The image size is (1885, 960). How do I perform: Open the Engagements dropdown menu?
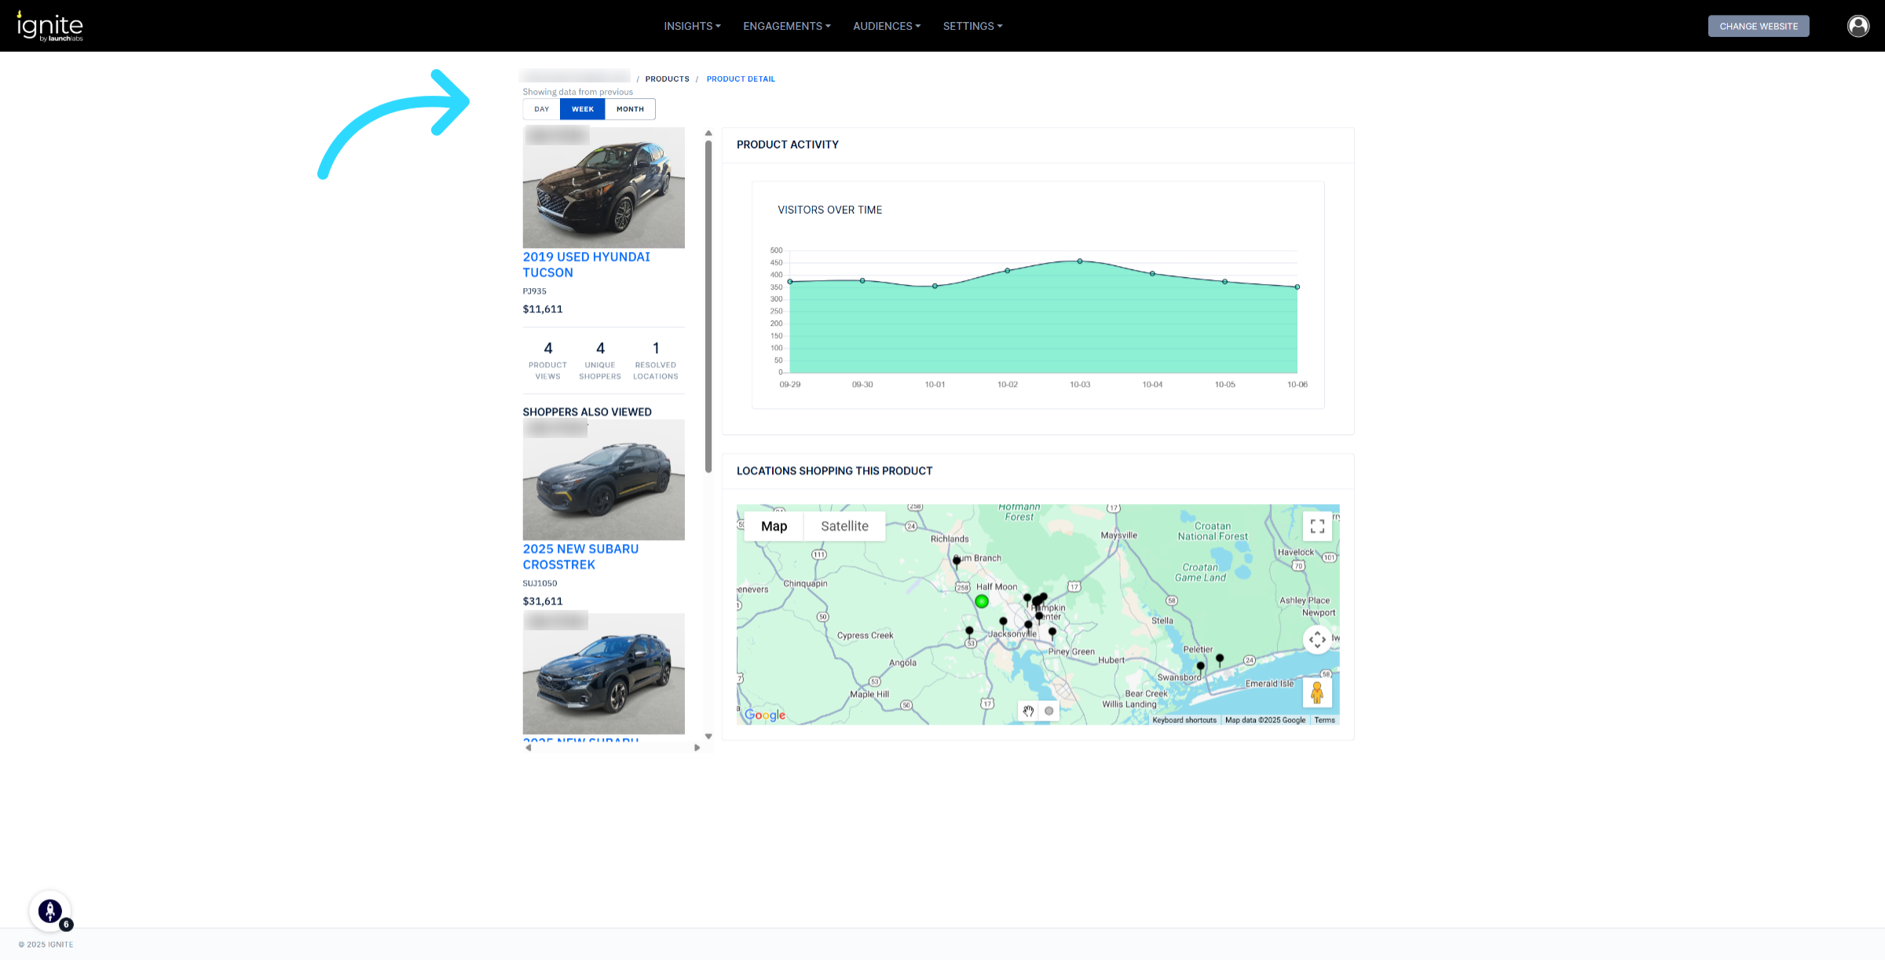[x=786, y=26]
